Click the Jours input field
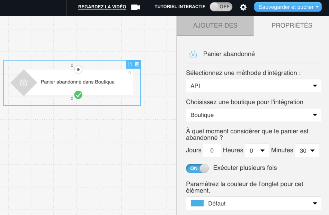Image resolution: width=329 pixels, height=215 pixels. coord(212,150)
